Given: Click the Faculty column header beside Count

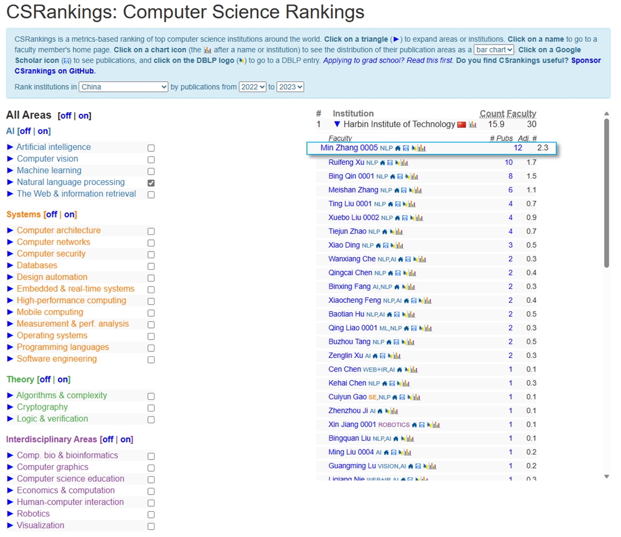Looking at the screenshot, I should point(522,114).
